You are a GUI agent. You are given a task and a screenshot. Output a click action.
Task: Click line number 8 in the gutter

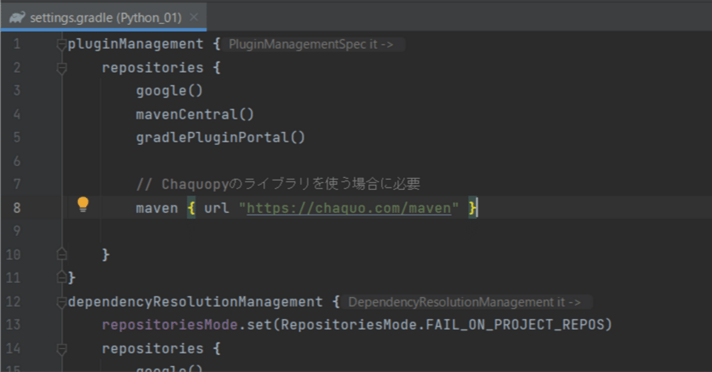[17, 208]
